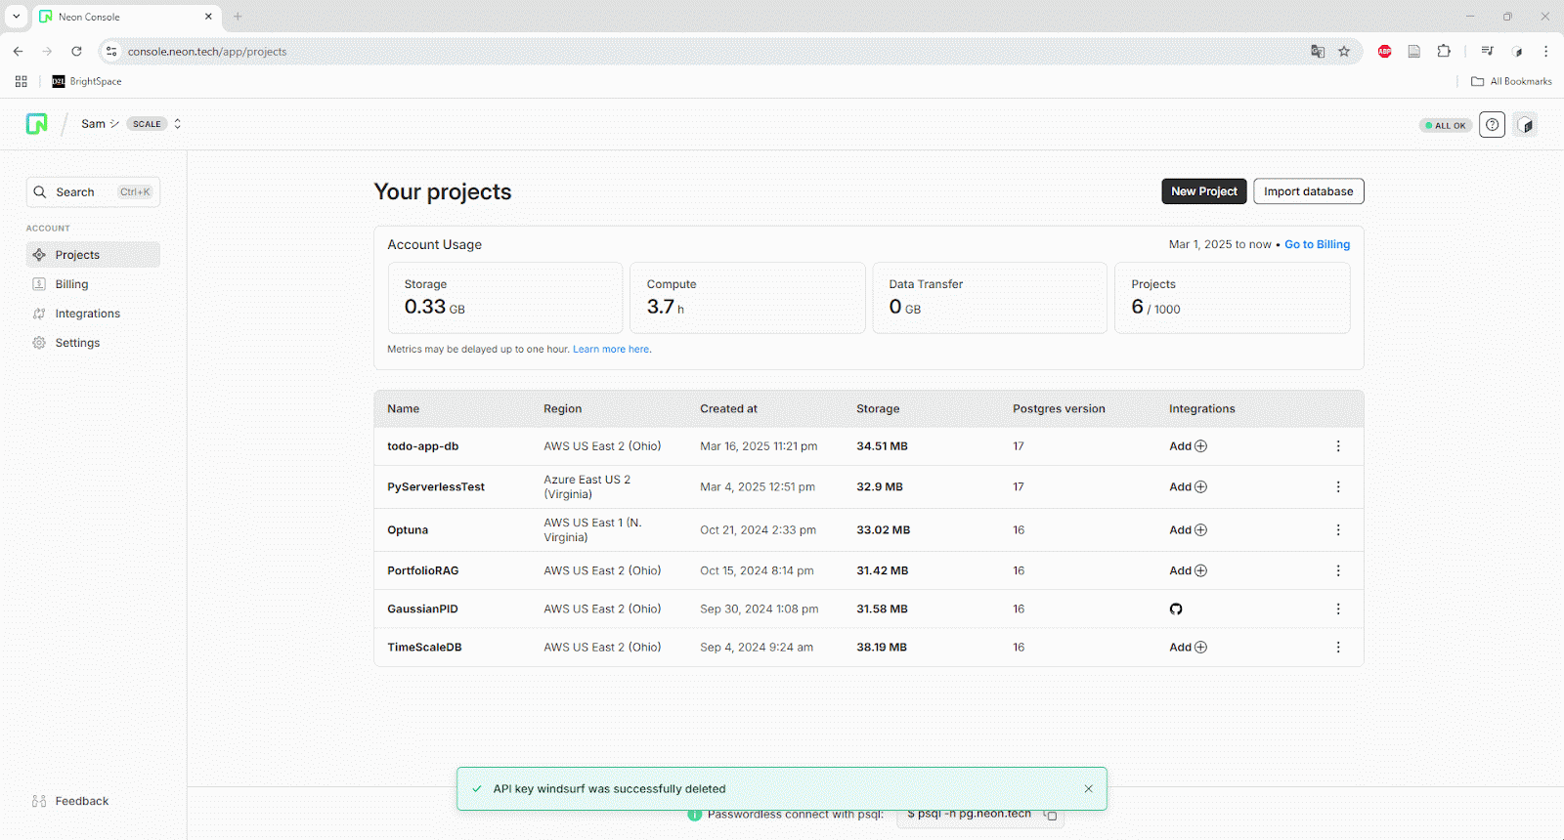The width and height of the screenshot is (1564, 840).
Task: Bookmark this page with the star icon
Action: tap(1344, 52)
